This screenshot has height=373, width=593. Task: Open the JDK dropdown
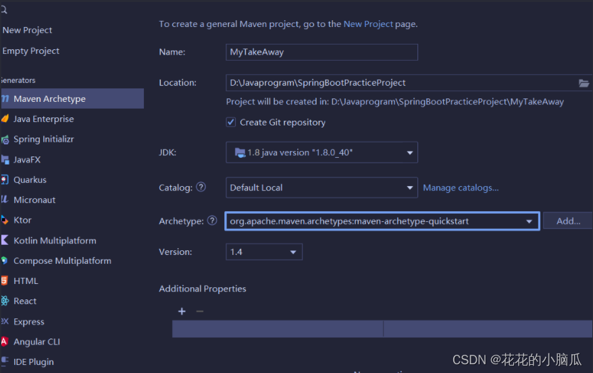pos(322,152)
